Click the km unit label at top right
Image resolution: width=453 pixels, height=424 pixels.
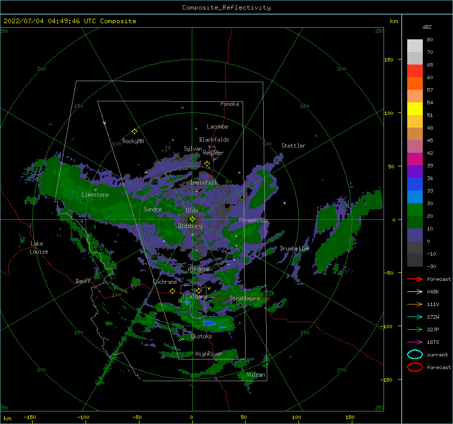click(x=394, y=21)
